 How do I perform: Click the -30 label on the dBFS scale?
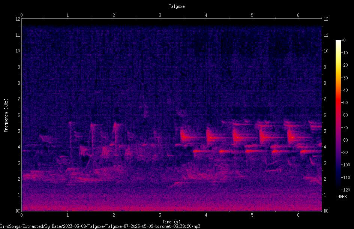[x=345, y=78]
